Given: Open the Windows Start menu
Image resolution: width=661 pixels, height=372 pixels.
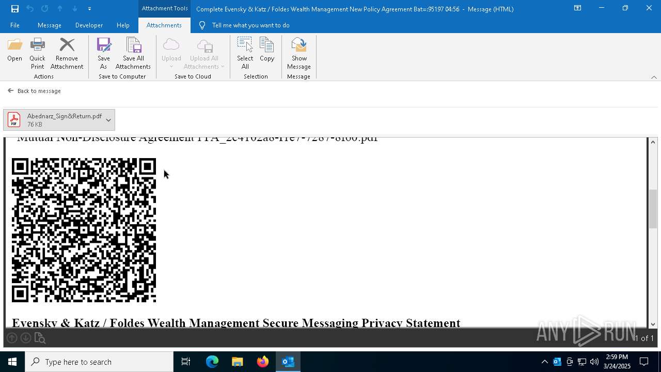Looking at the screenshot, I should click(12, 362).
